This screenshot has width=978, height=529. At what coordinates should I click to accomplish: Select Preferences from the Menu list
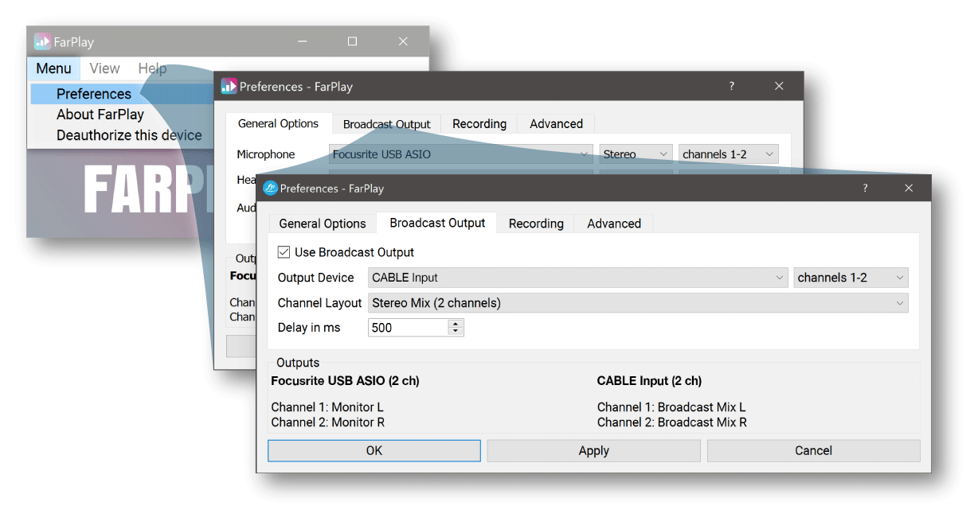pos(94,94)
